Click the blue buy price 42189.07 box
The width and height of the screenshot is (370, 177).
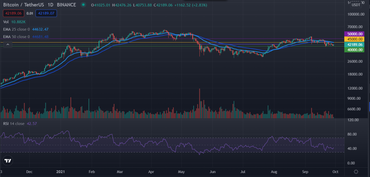46,13
